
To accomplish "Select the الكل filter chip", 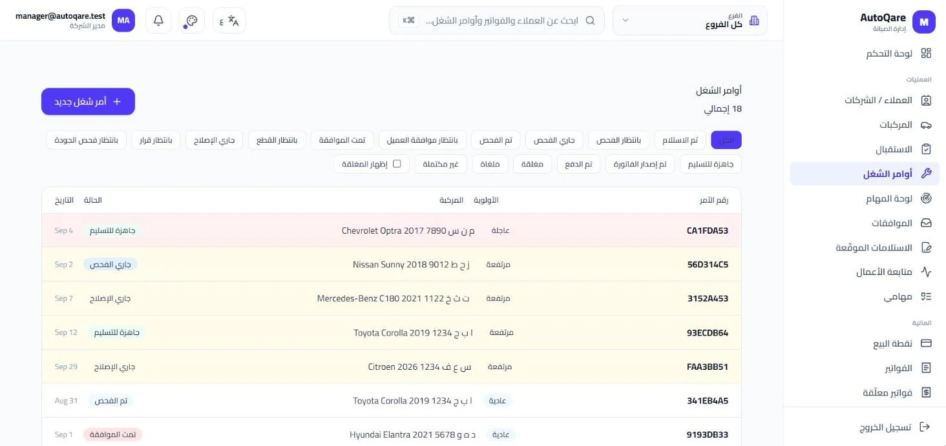I will point(726,140).
